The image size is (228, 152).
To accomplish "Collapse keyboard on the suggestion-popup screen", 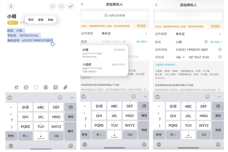I will pos(145,96).
